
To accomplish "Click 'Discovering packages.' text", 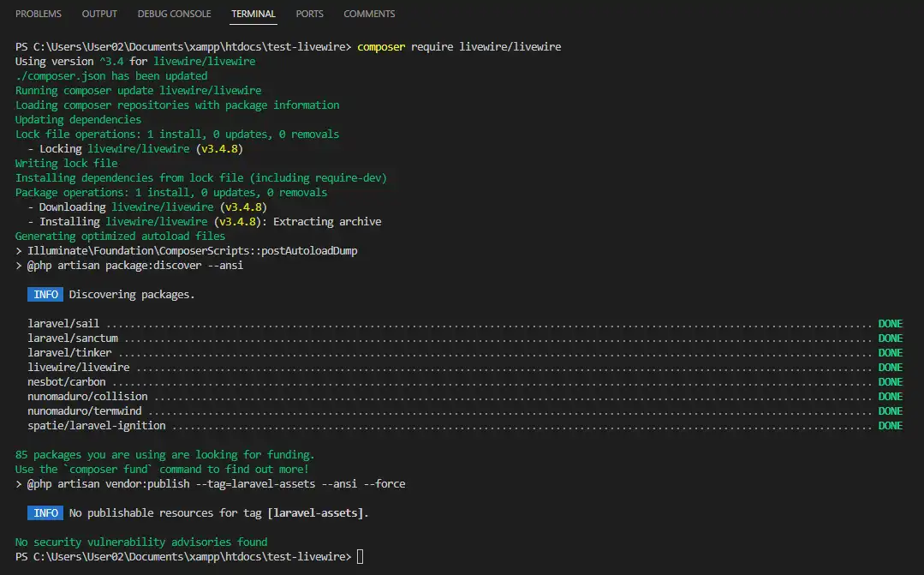I will 132,294.
